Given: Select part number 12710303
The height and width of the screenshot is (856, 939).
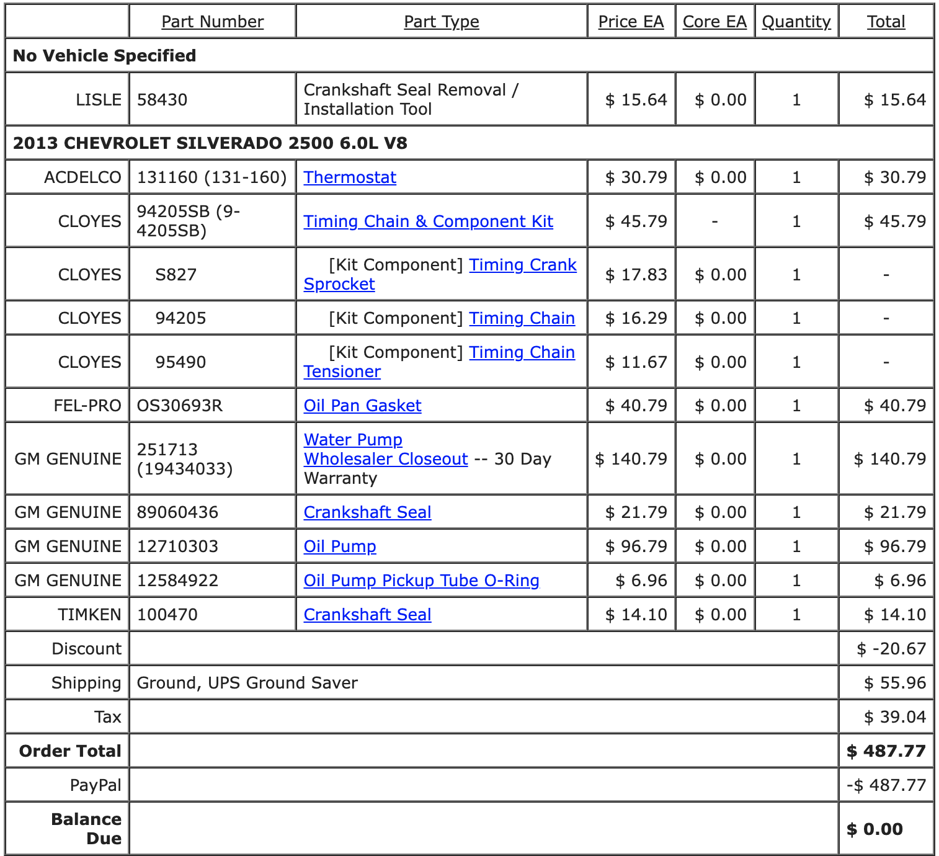Looking at the screenshot, I should tap(177, 546).
